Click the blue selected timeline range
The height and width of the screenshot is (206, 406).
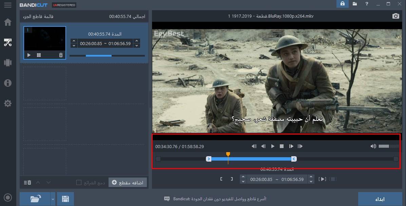(x=251, y=159)
